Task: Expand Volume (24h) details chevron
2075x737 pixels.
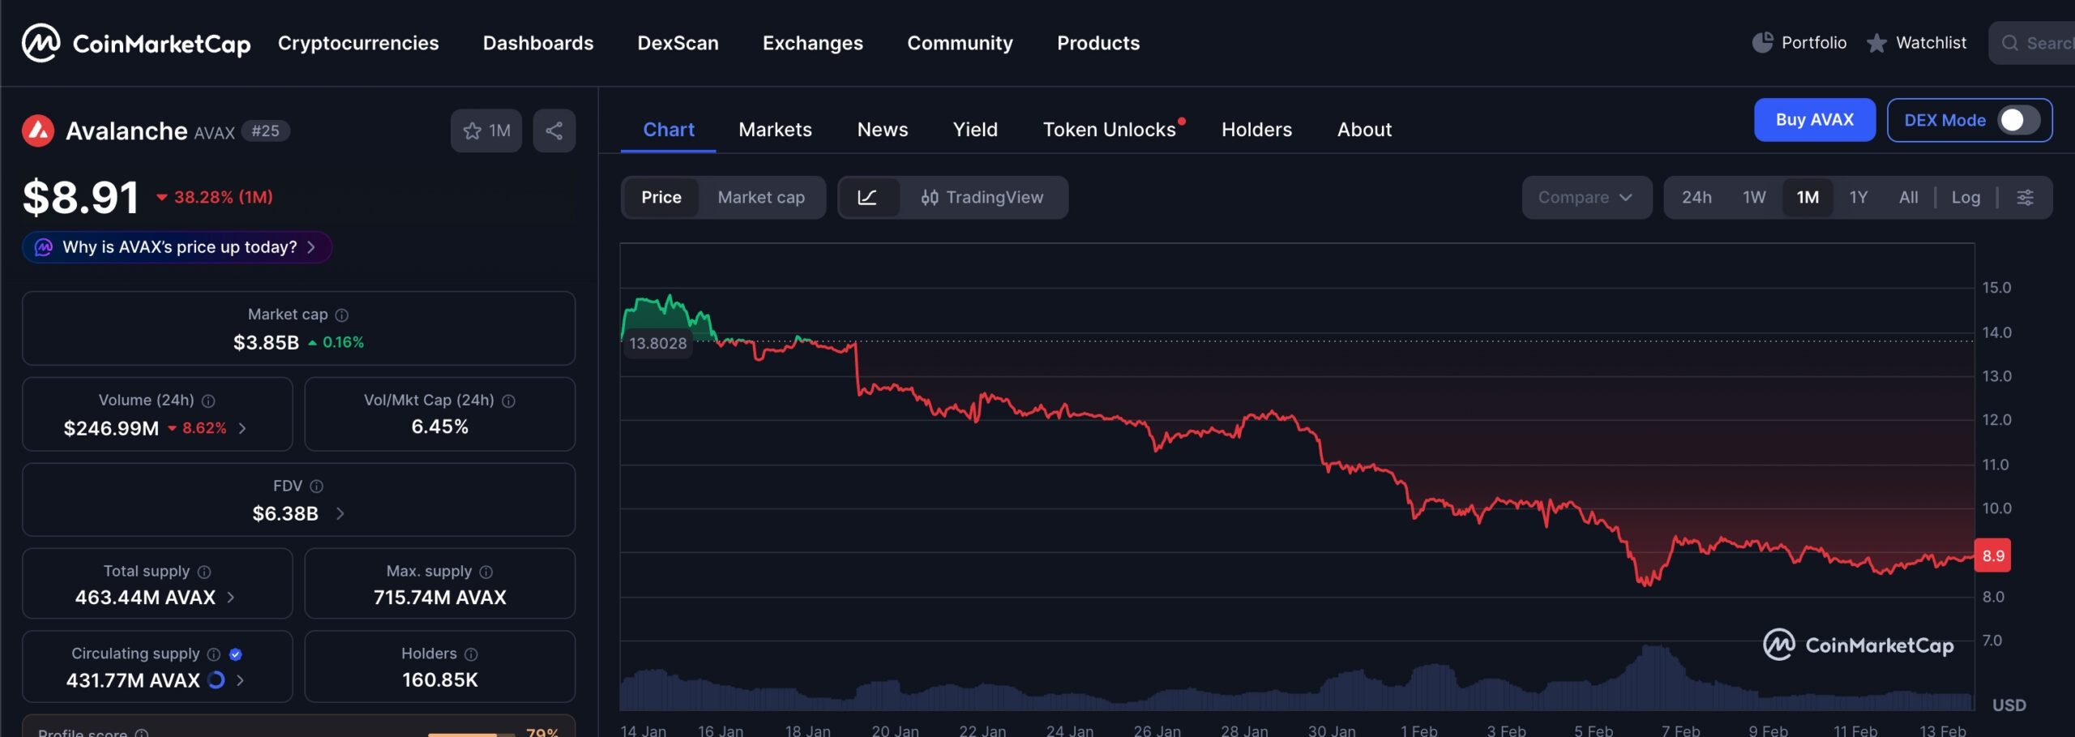Action: 242,428
